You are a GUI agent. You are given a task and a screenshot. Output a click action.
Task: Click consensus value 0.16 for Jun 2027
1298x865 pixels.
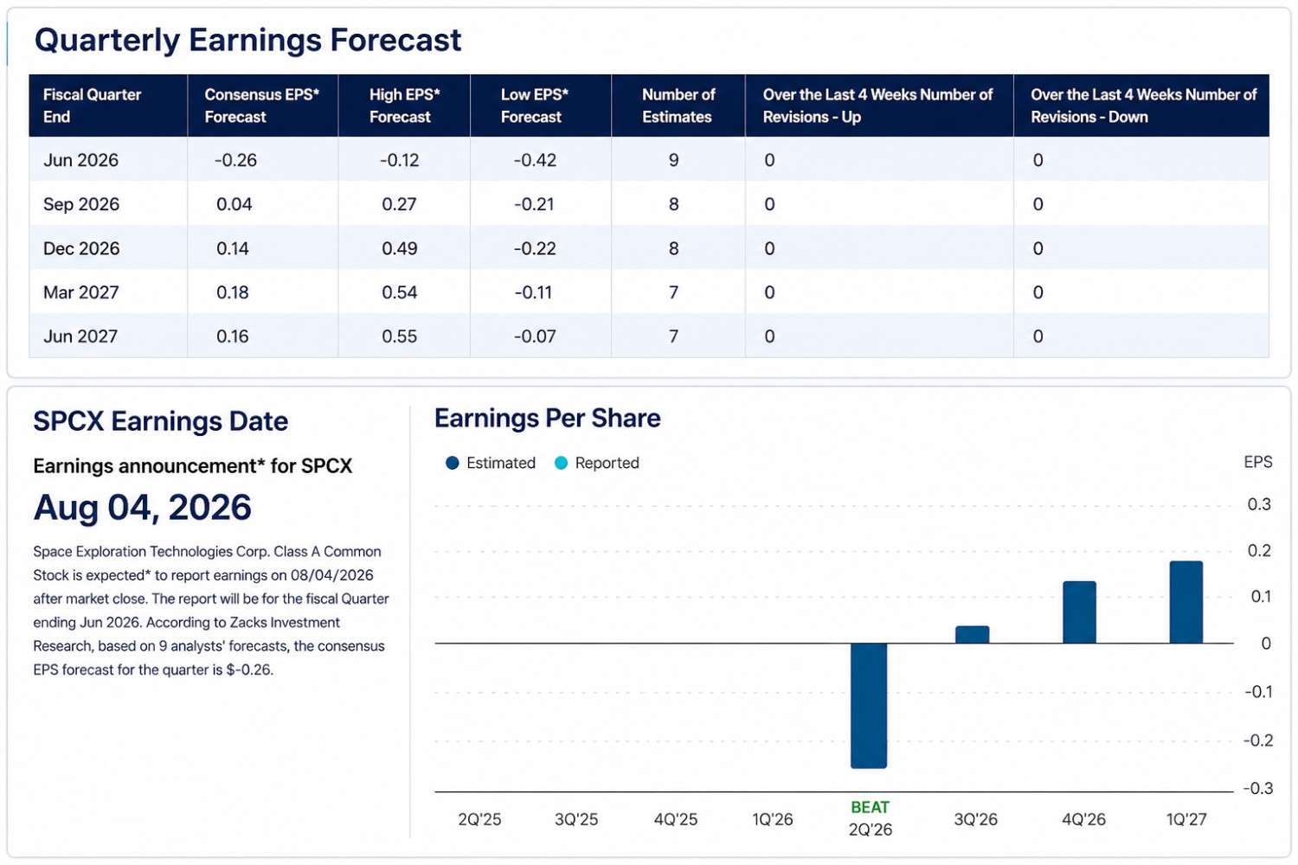(232, 336)
